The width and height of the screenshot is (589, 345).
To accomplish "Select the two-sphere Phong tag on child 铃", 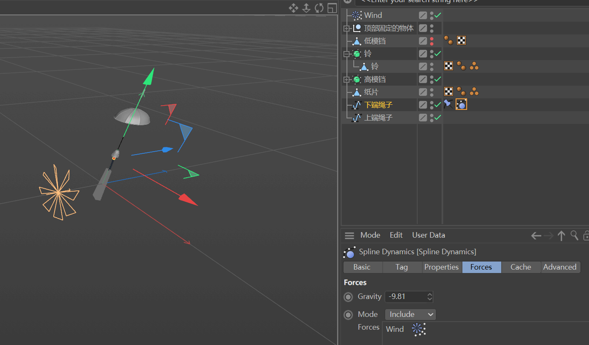I will (461, 66).
